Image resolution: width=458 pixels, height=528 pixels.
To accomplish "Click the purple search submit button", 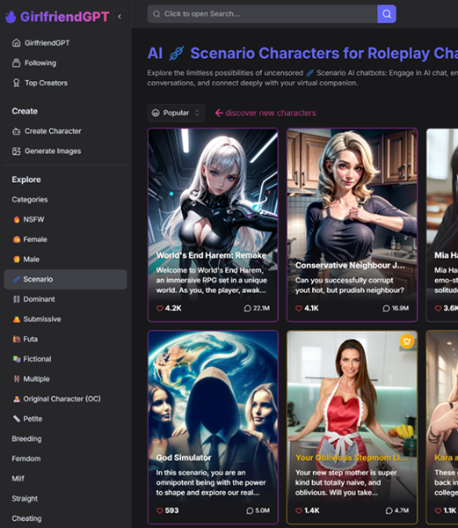I will click(387, 14).
